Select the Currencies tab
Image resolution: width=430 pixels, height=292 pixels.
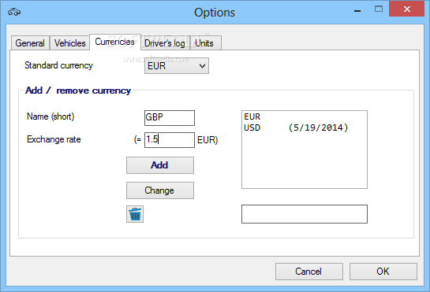115,42
